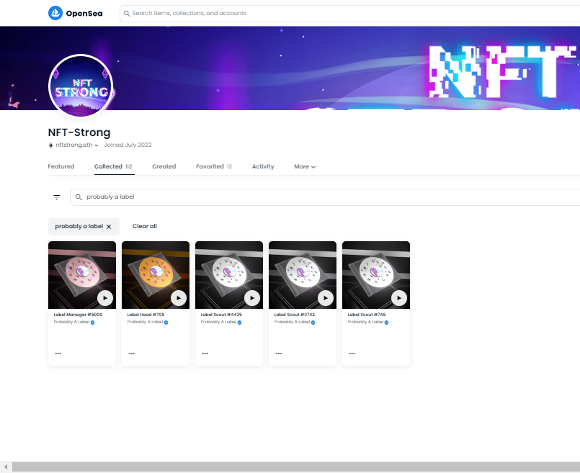Open more options for Label Scout #4435
The height and width of the screenshot is (473, 580).
click(205, 353)
